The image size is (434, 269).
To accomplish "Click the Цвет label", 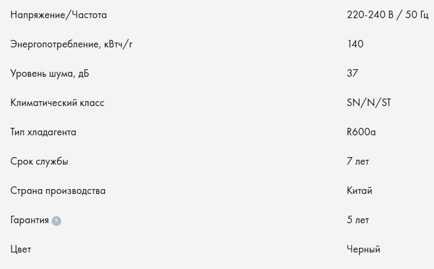I will pos(21,249).
